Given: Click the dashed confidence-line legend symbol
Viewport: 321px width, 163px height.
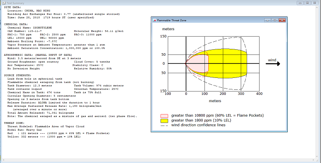Looking at the screenshot, I should coord(164,126).
